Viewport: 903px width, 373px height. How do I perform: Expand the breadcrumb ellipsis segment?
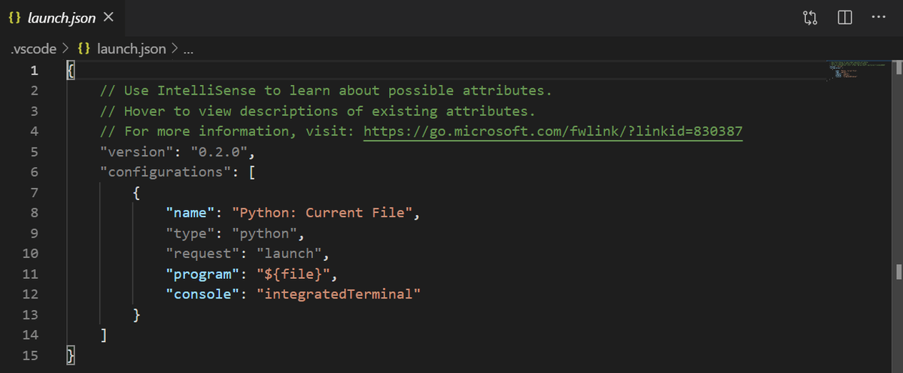189,50
